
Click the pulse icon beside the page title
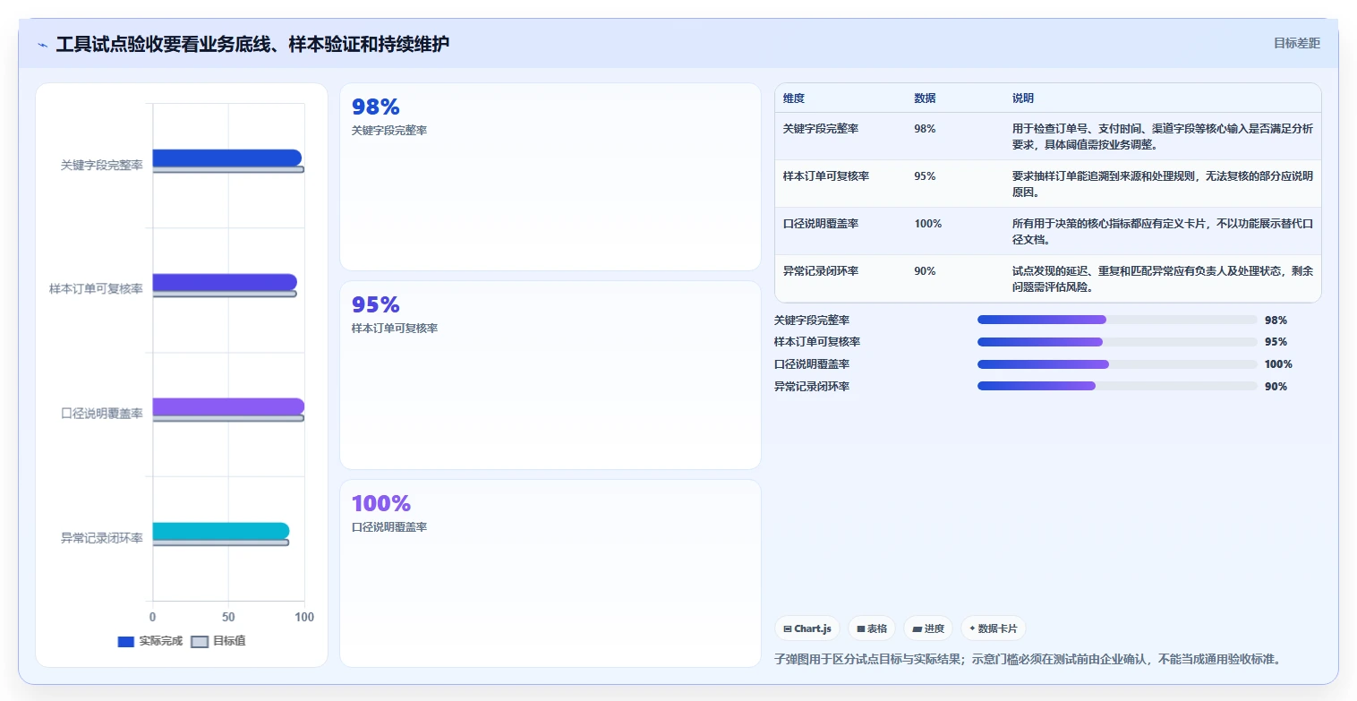click(x=42, y=44)
